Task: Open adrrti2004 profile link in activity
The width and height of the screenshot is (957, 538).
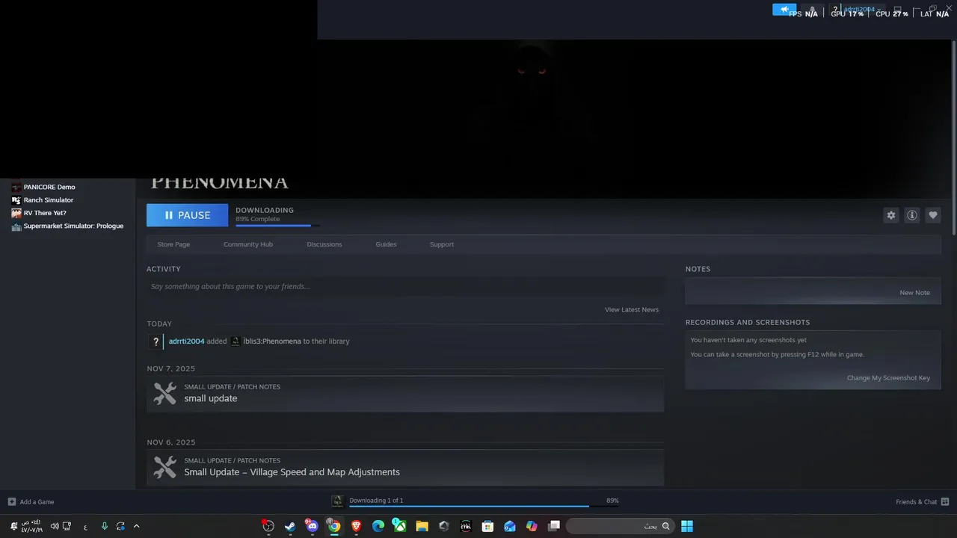Action: pyautogui.click(x=186, y=341)
